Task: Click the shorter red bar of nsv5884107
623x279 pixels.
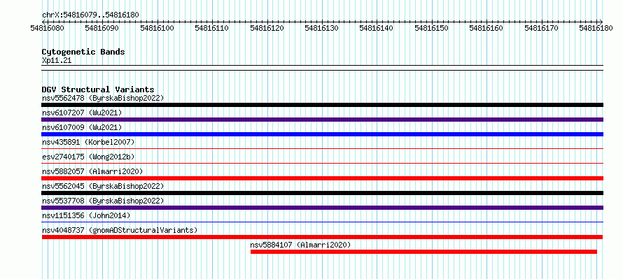Action: coord(423,252)
